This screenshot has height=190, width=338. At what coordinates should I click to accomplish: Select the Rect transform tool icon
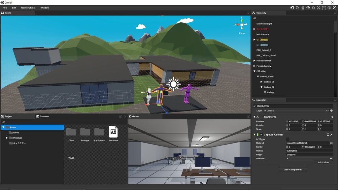point(324,8)
